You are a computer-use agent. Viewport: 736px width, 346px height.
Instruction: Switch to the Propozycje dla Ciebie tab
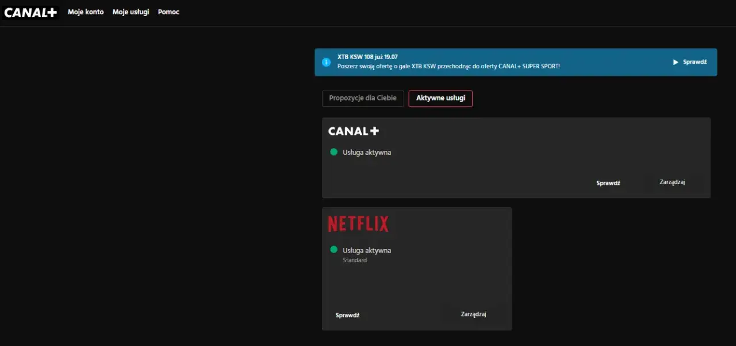[x=363, y=98]
